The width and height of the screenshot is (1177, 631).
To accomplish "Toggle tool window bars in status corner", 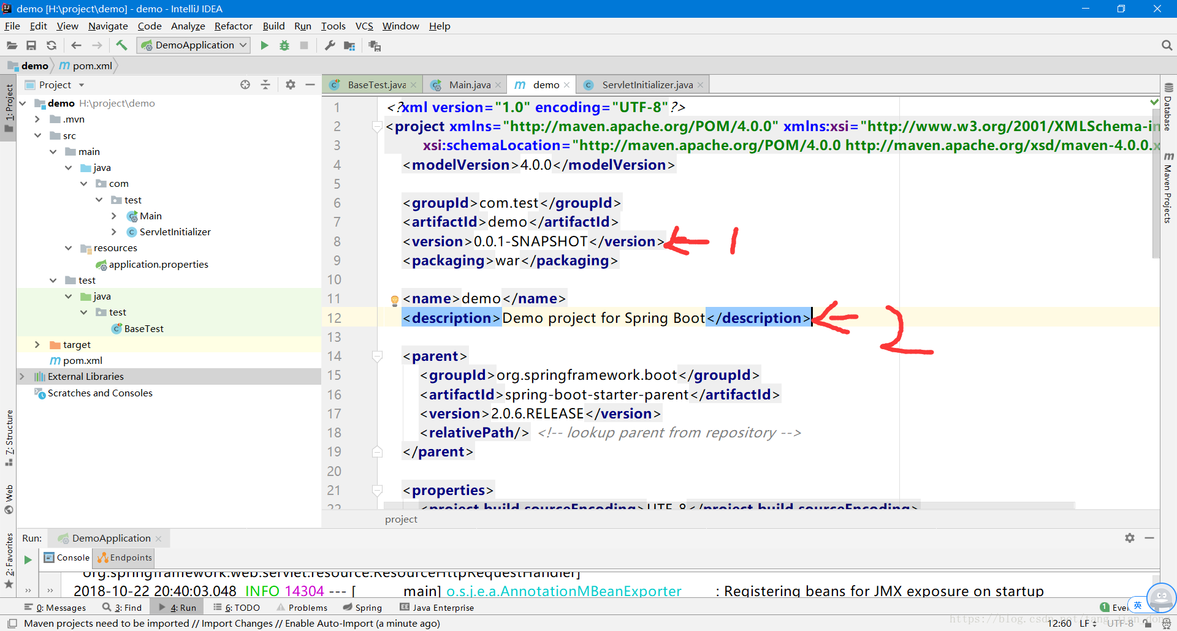I will click(12, 624).
